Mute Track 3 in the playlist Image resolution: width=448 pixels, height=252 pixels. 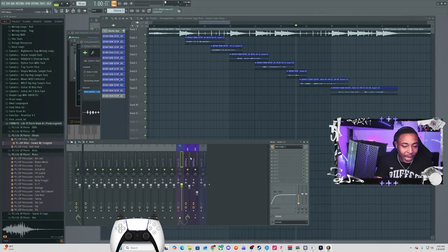click(145, 52)
